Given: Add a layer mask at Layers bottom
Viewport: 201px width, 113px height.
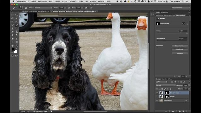Looking at the screenshot, I should [x=173, y=111].
